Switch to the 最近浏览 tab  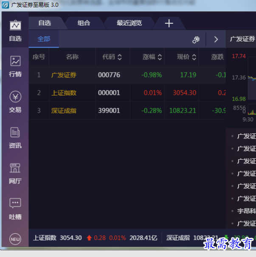coord(129,23)
